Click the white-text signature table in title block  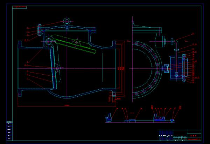[x=166, y=138]
